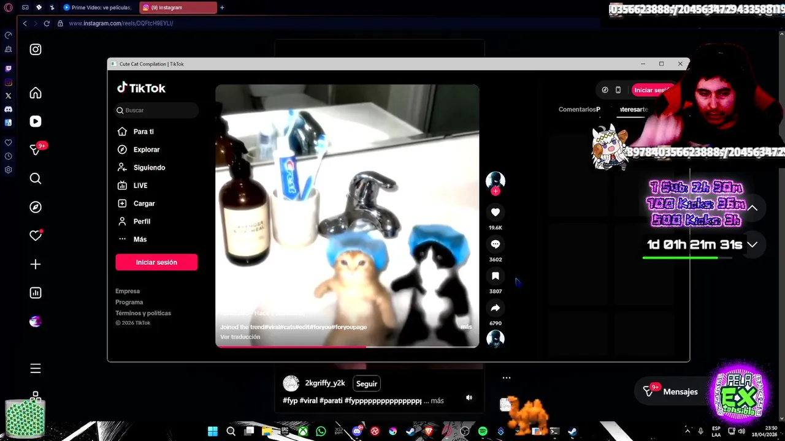
Task: Open Opera sidebar history clock icon
Action: [x=8, y=156]
